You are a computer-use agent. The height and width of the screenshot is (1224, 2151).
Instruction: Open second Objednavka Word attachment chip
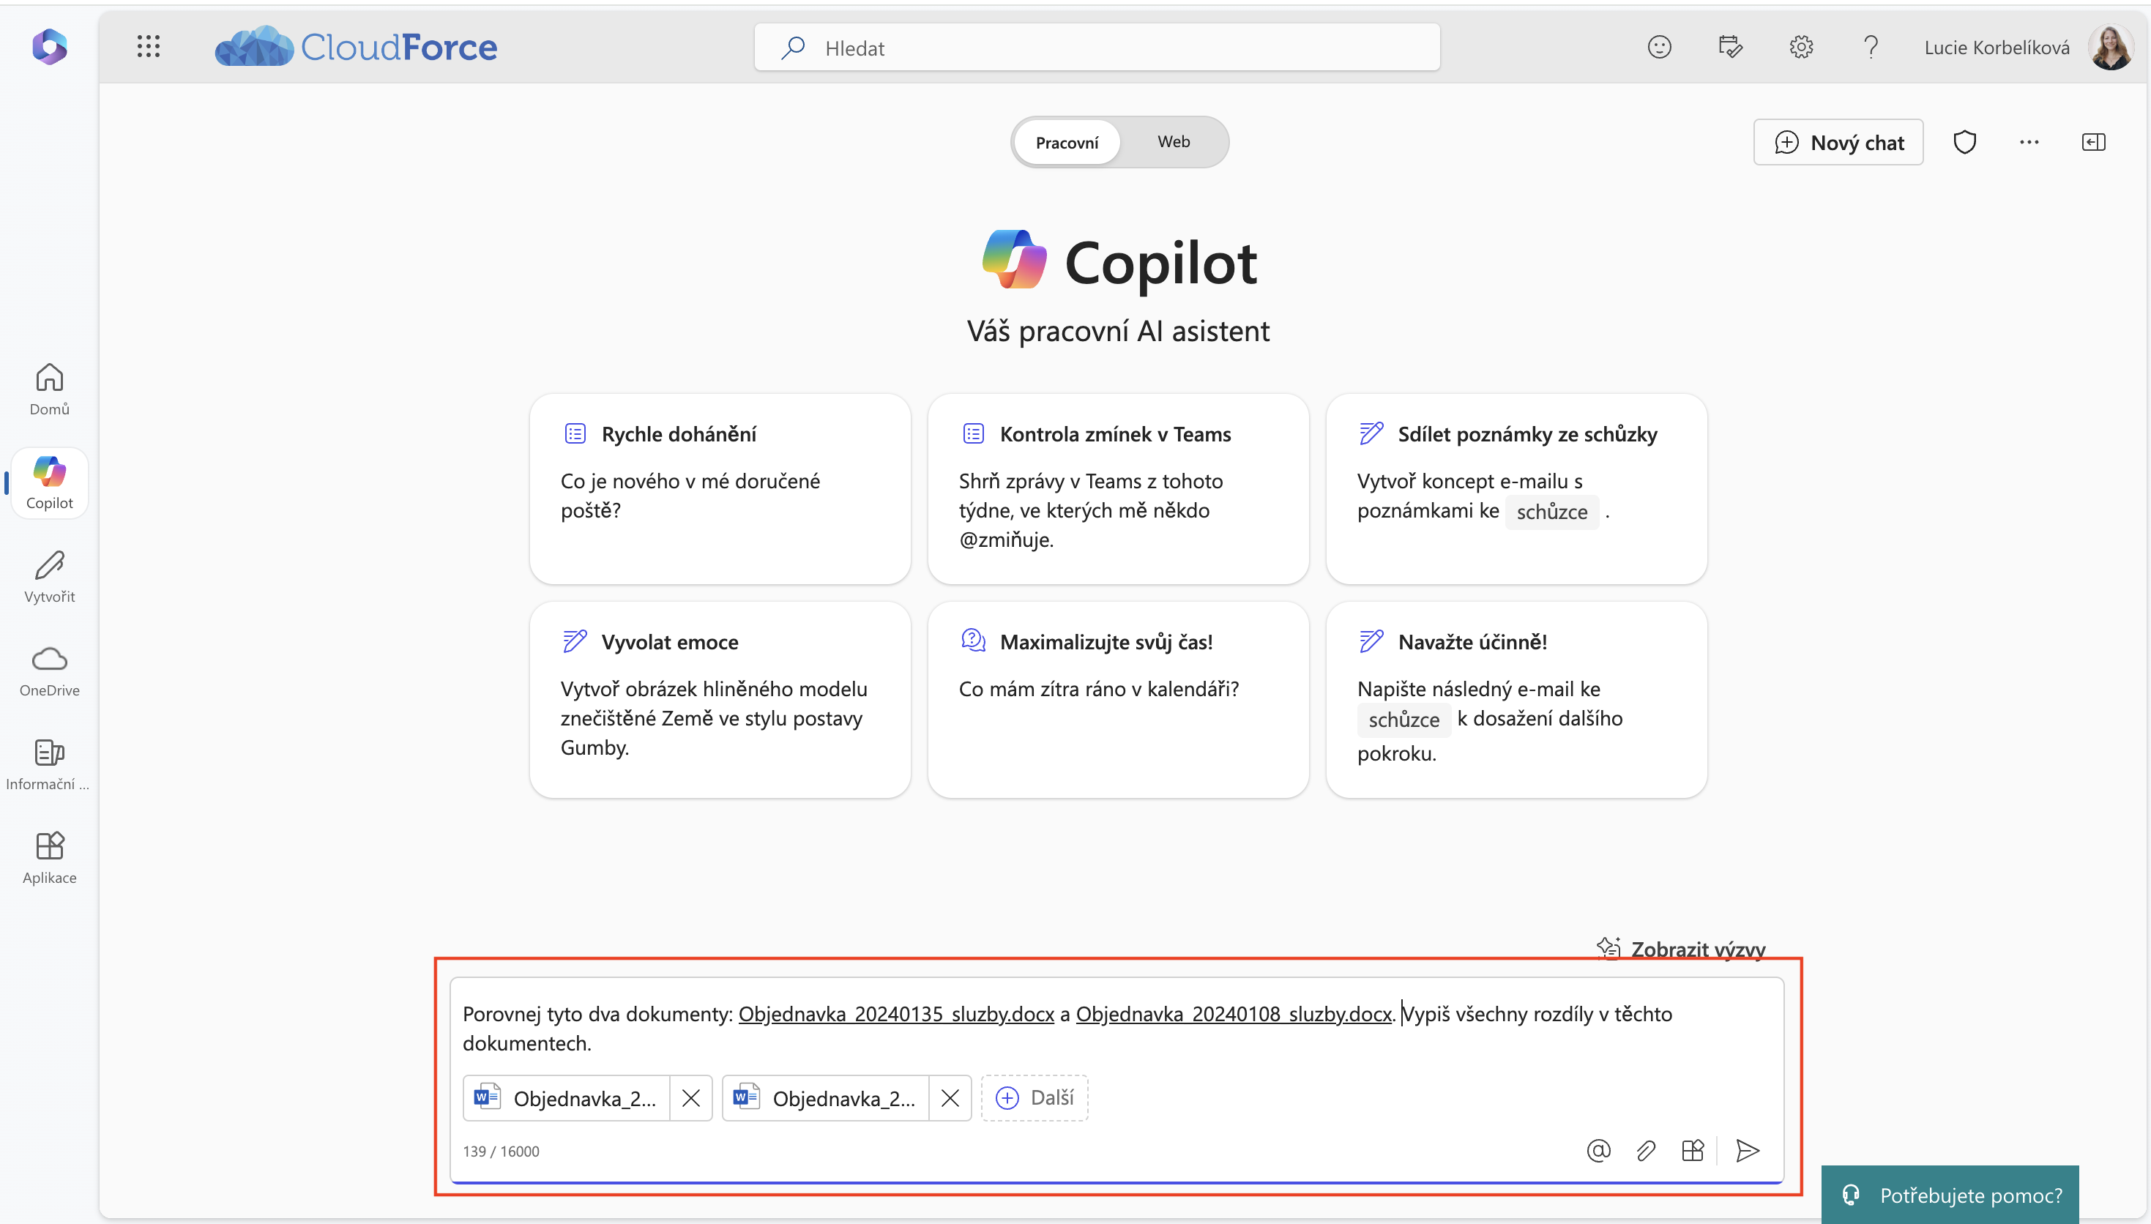[825, 1098]
